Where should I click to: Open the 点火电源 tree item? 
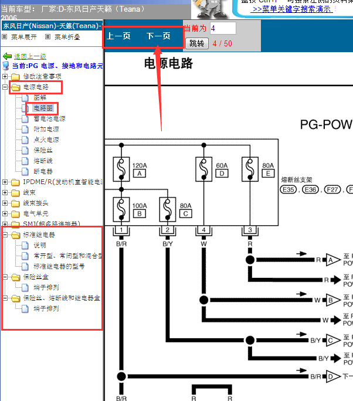(x=46, y=140)
